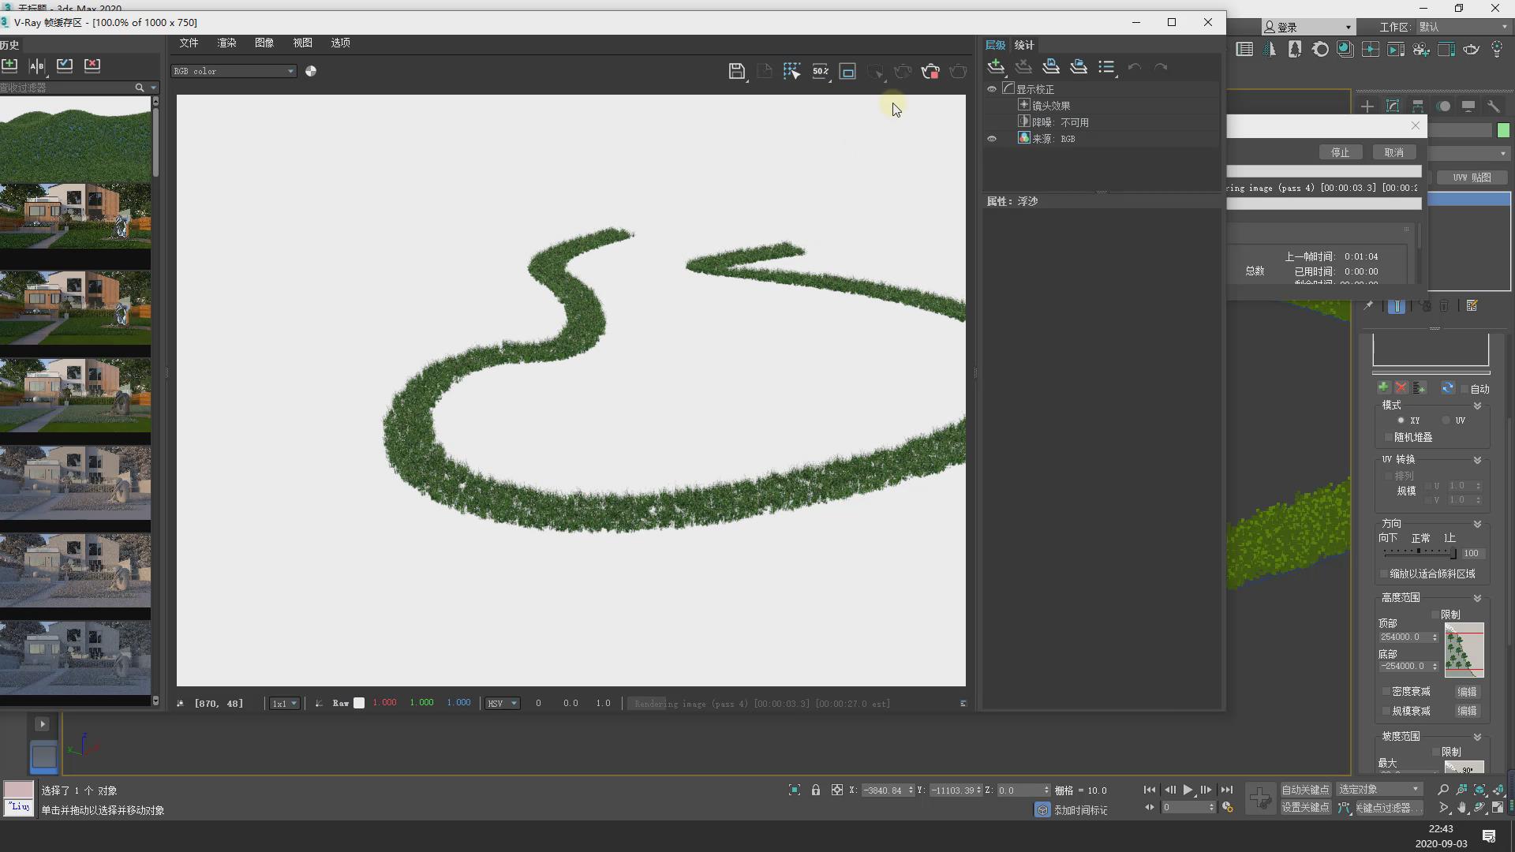The image size is (1515, 852).
Task: Enable the 密度衰减 checkbox
Action: 1386,692
